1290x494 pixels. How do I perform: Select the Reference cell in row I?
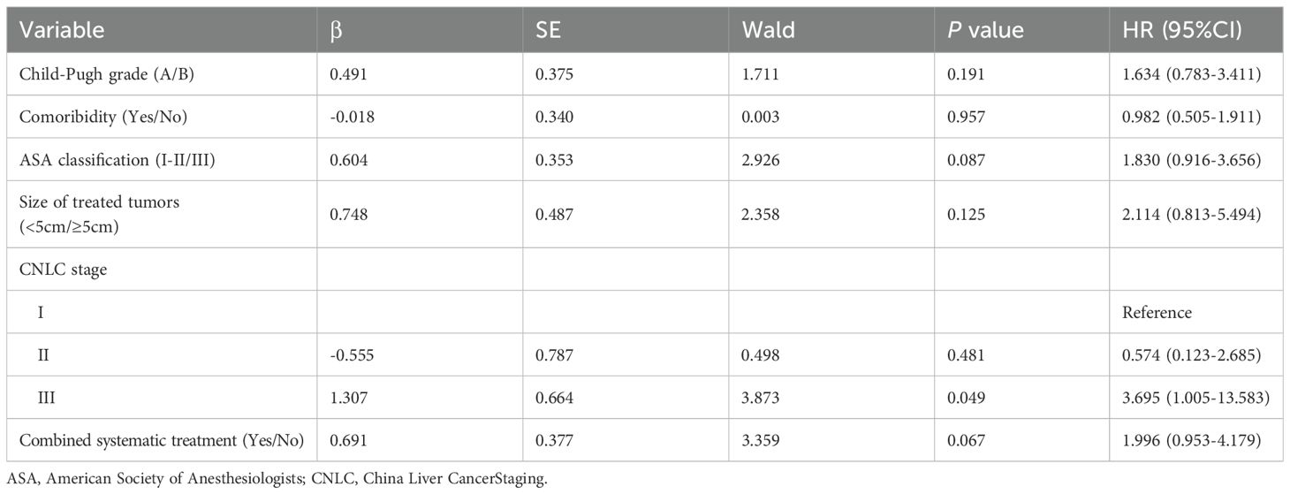click(x=1157, y=312)
